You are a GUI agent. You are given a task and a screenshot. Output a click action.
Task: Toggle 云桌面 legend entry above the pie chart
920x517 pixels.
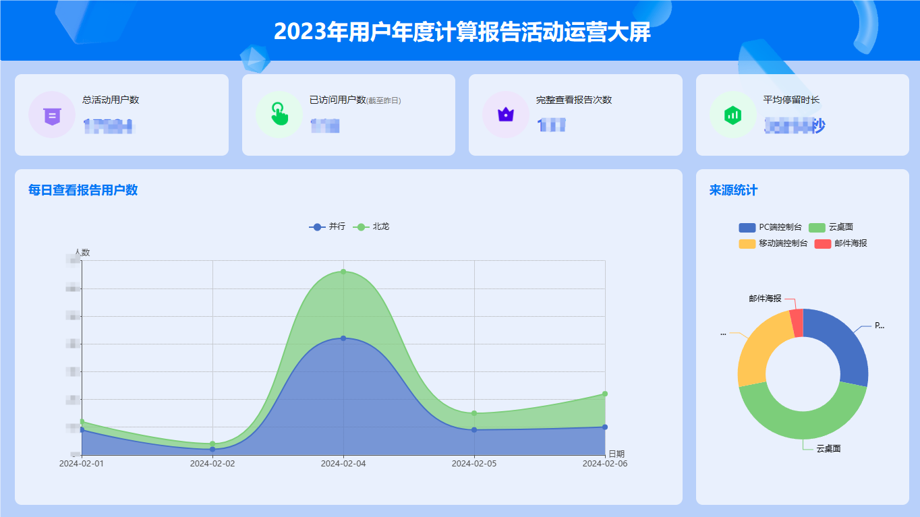(x=831, y=227)
